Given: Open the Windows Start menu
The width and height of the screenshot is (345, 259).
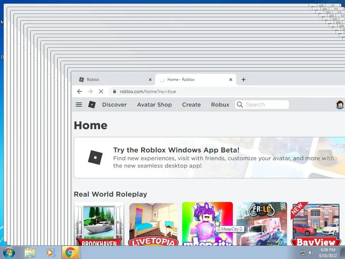Looking at the screenshot, I should coord(9,252).
